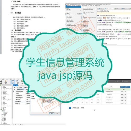
Task: Select the school database in Navicat tree
Action: pyautogui.click(x=4, y=110)
